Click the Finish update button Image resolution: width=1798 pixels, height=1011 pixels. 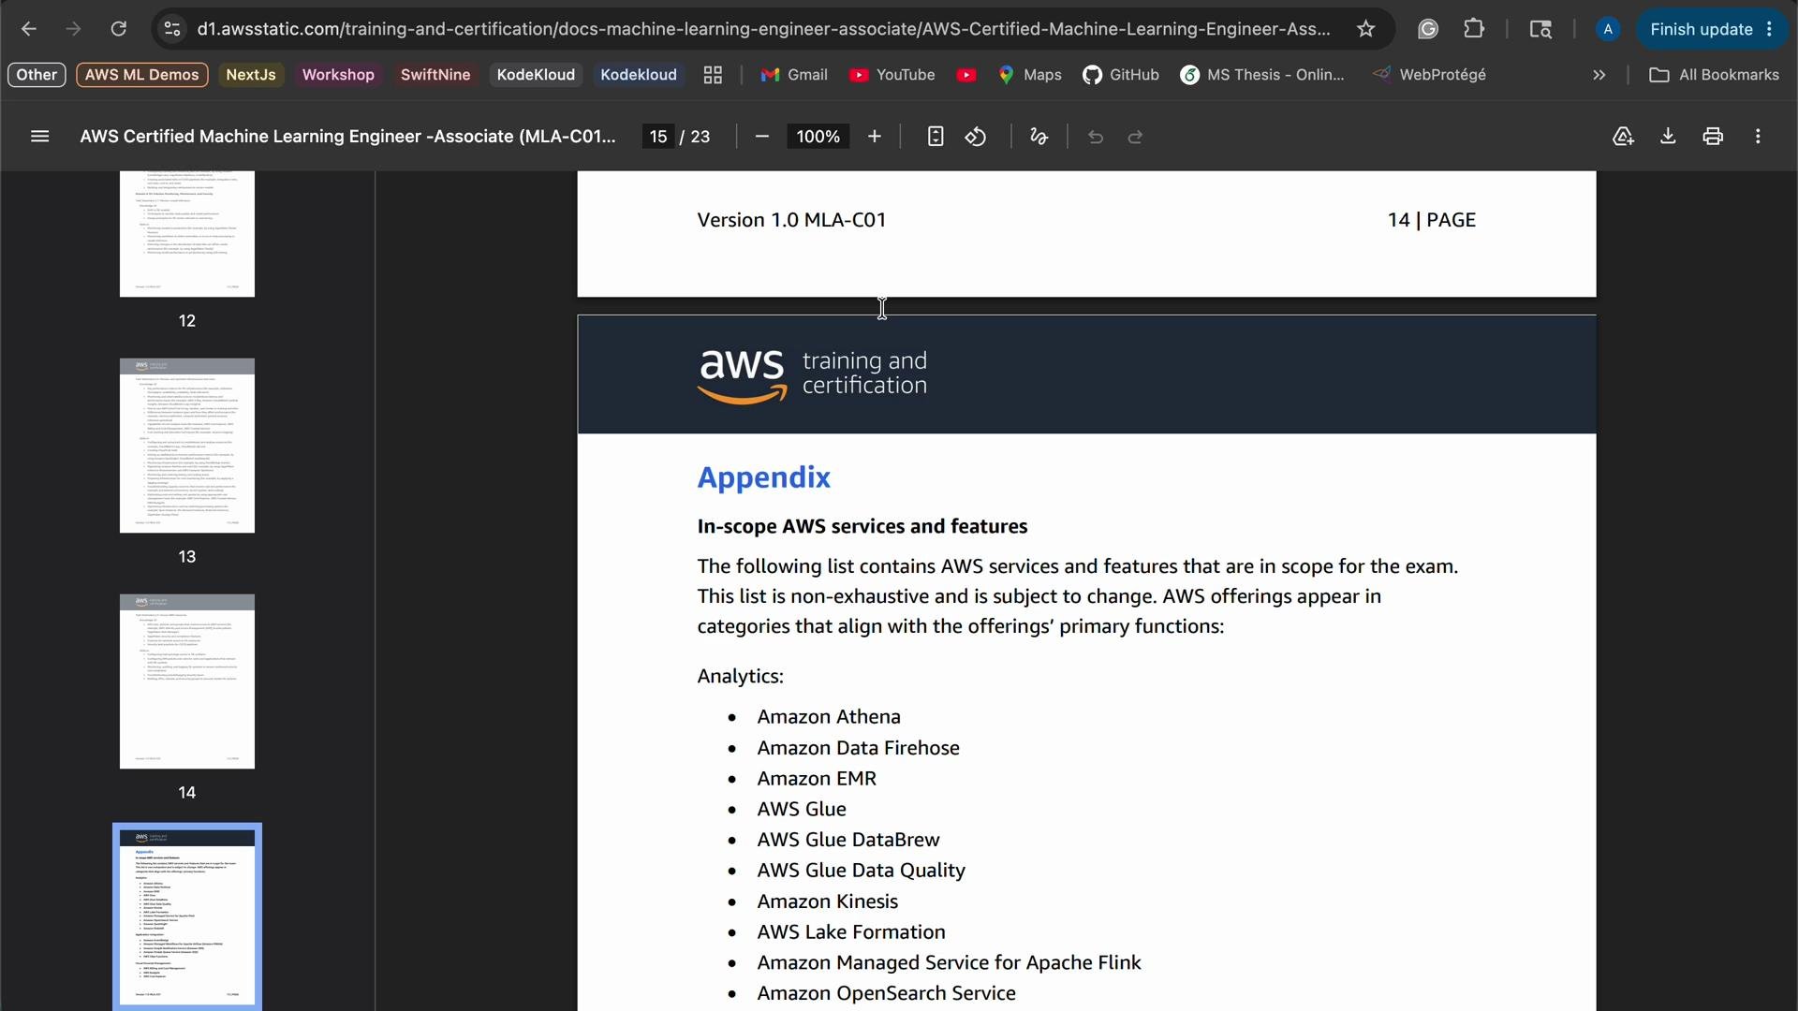click(x=1711, y=29)
